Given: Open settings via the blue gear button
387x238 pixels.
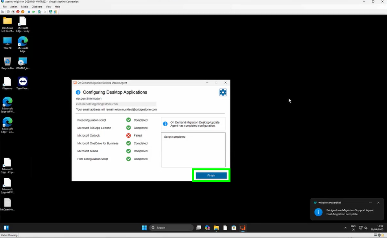Looking at the screenshot, I should [223, 92].
